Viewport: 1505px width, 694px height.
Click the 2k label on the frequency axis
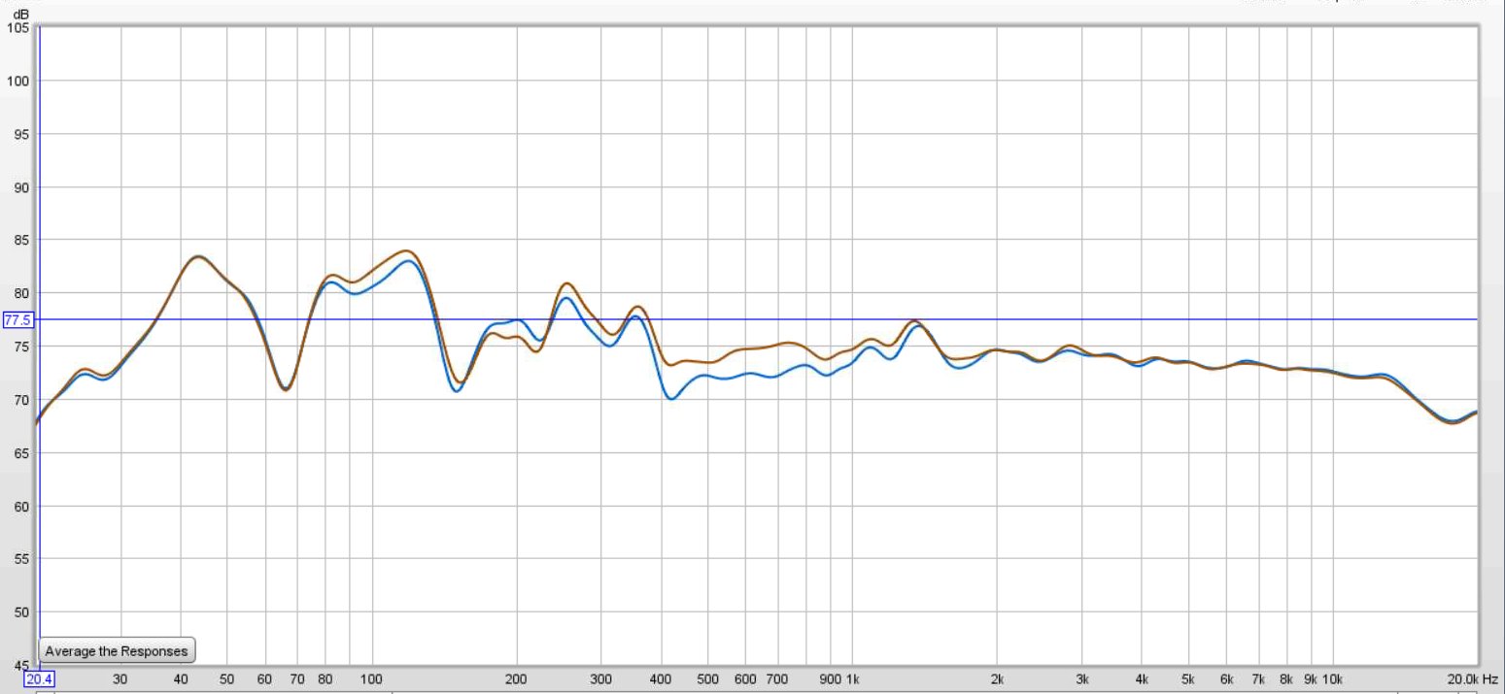click(x=997, y=678)
